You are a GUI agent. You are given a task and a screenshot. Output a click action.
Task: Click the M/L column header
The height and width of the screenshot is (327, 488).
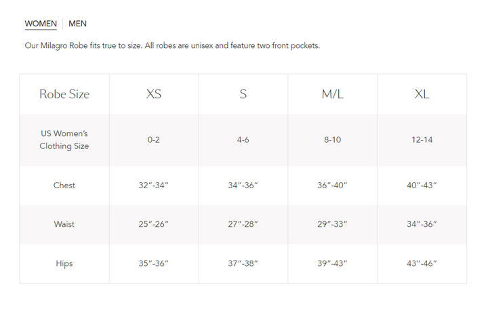tap(332, 94)
